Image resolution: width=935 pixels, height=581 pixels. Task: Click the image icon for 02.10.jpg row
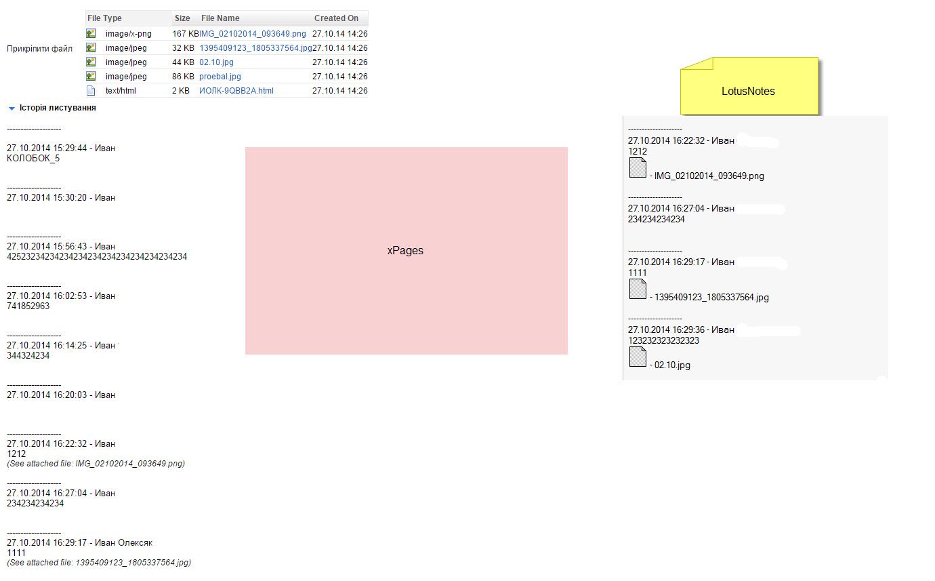click(x=91, y=62)
